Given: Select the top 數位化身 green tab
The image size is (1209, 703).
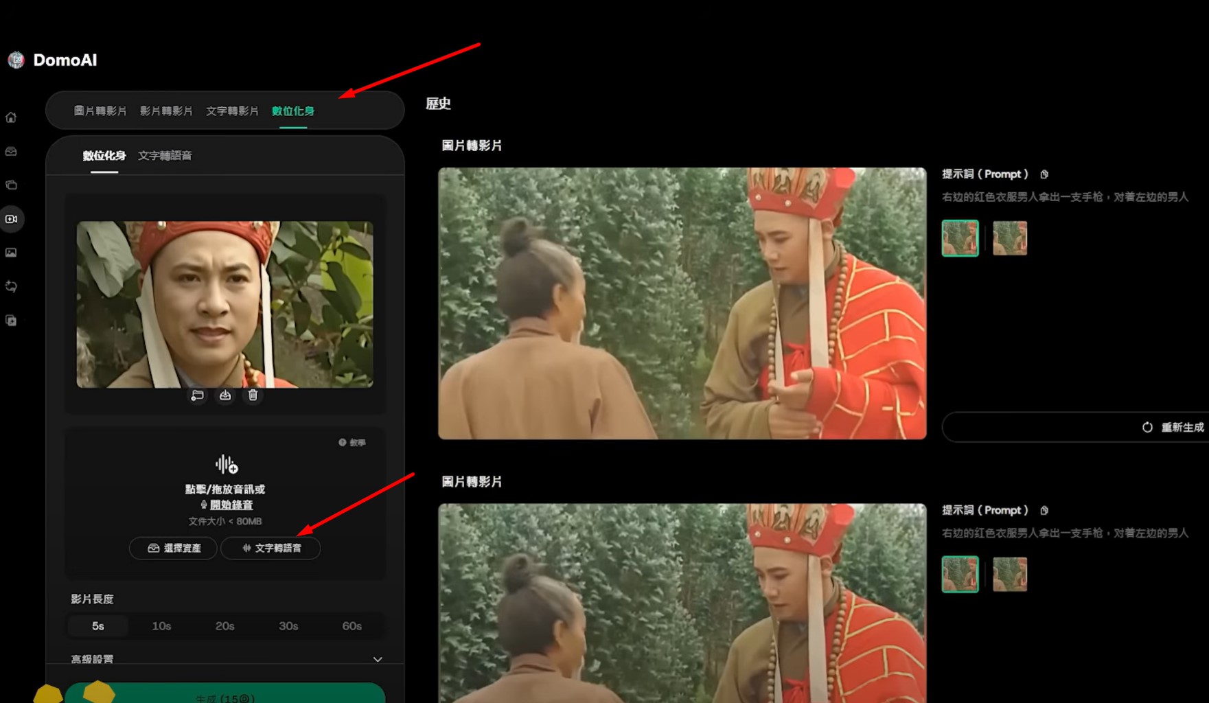Looking at the screenshot, I should point(293,111).
